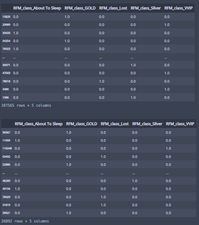The image size is (199, 225).
Task: Click row index 40156
Action: tap(6, 189)
